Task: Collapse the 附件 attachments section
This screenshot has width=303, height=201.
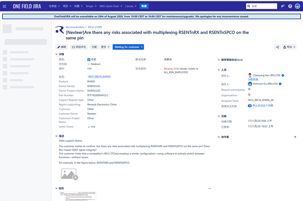Action: 56,189
